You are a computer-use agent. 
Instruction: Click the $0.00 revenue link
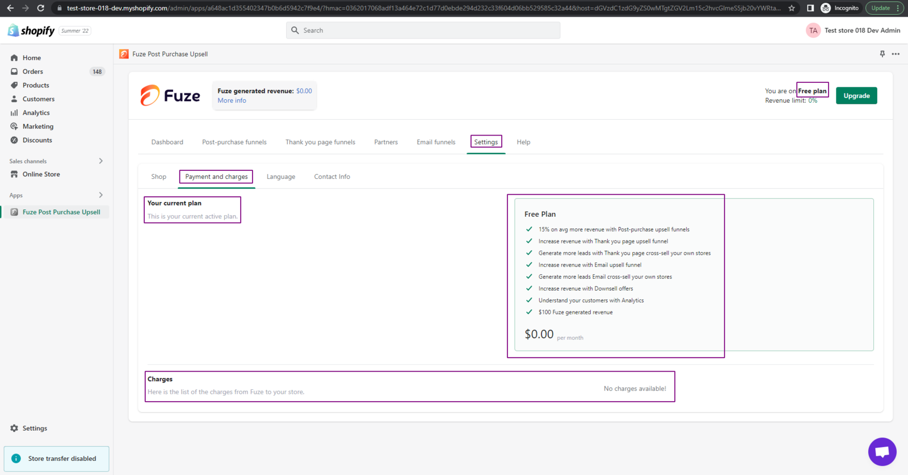[x=304, y=91]
